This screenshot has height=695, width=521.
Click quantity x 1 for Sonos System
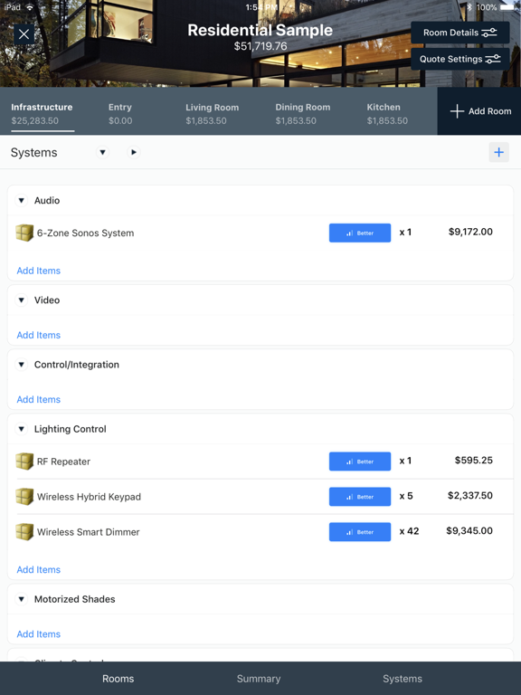tap(405, 233)
